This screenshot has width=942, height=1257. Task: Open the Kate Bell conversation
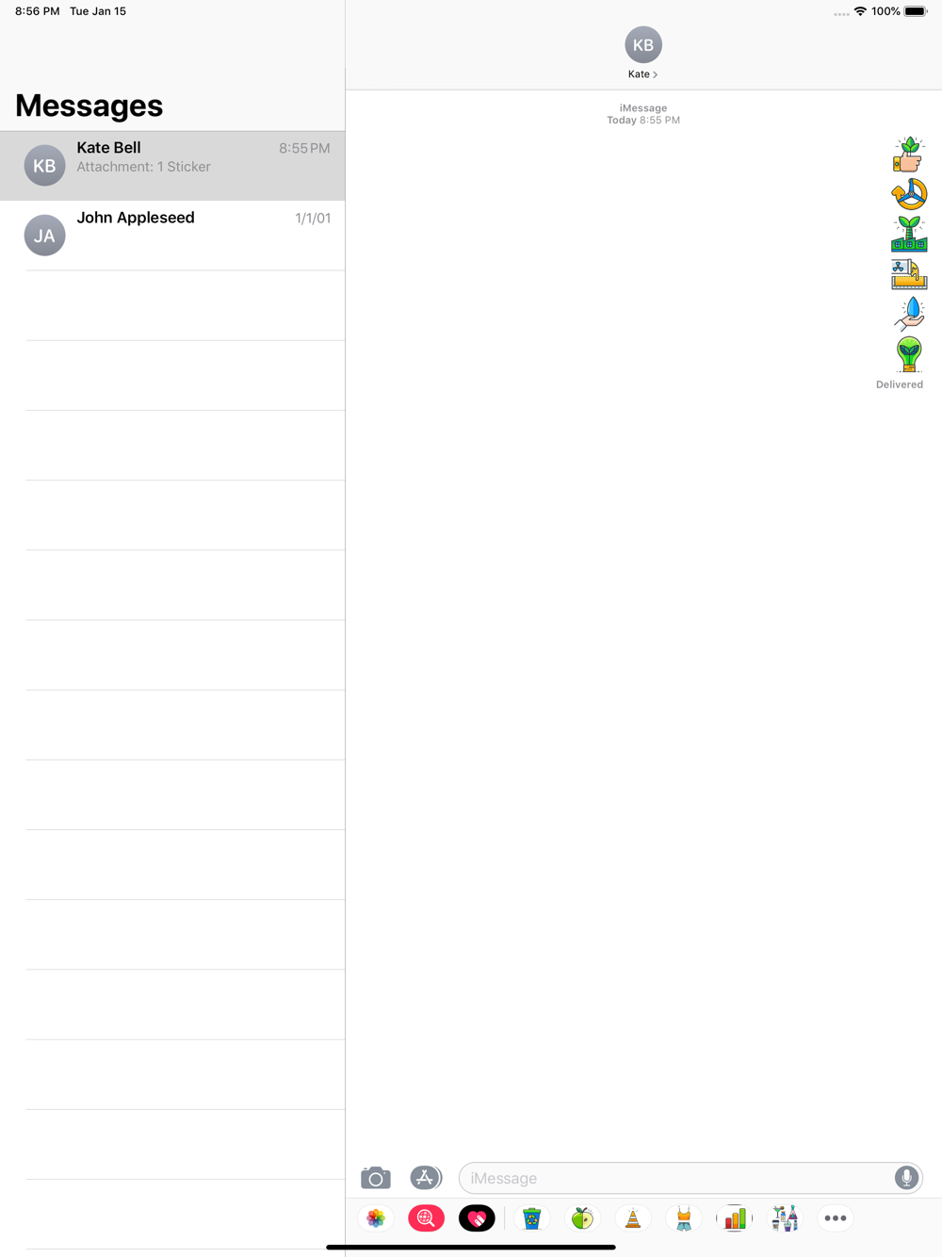click(x=172, y=166)
